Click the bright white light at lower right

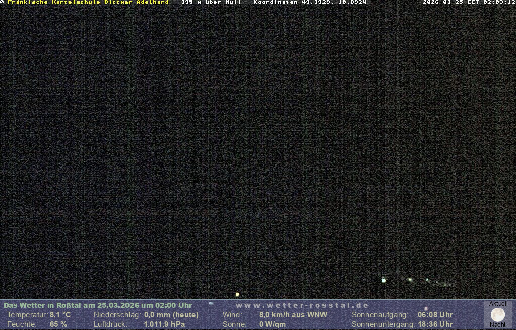pyautogui.click(x=384, y=280)
